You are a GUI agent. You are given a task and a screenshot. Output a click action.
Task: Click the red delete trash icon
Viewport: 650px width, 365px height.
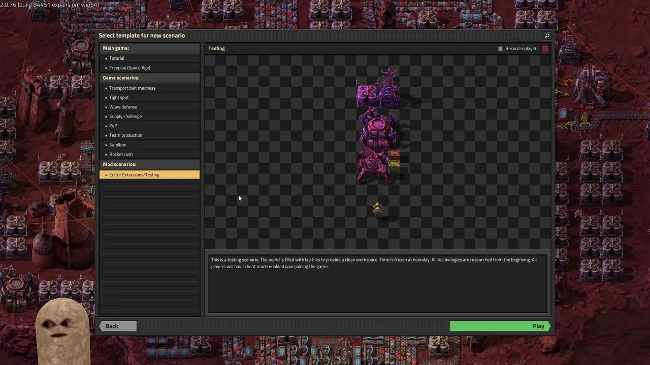pyautogui.click(x=545, y=49)
